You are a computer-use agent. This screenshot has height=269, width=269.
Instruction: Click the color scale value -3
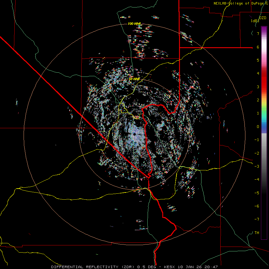[x=257, y=166]
